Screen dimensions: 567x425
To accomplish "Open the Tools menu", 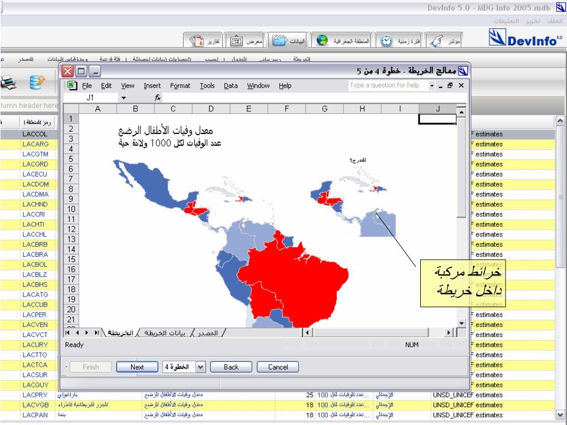I will coord(207,86).
